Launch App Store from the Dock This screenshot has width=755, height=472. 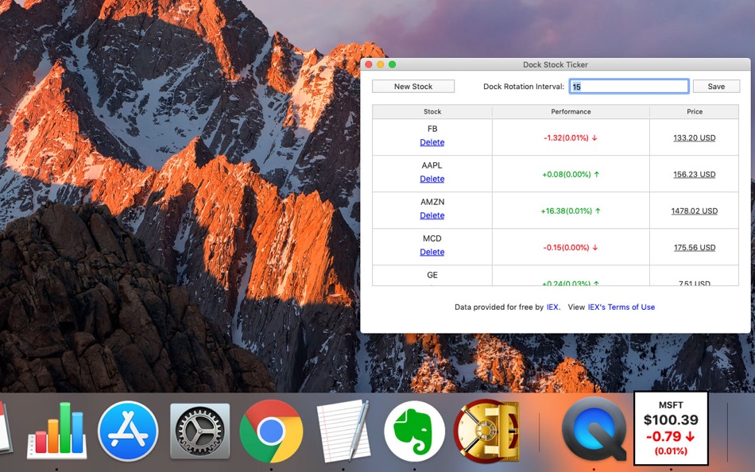pyautogui.click(x=128, y=431)
